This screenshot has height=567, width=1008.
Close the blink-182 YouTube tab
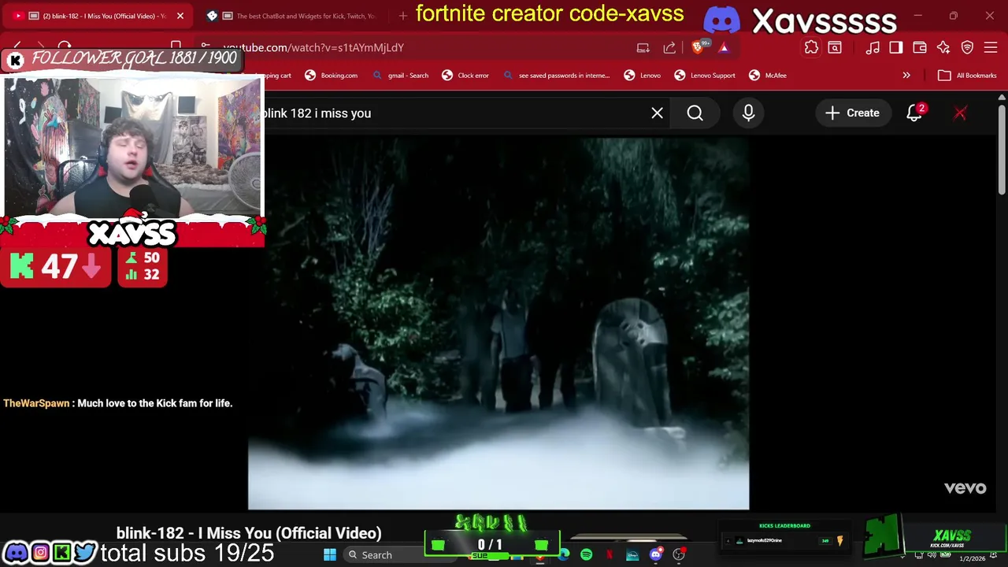tap(180, 16)
